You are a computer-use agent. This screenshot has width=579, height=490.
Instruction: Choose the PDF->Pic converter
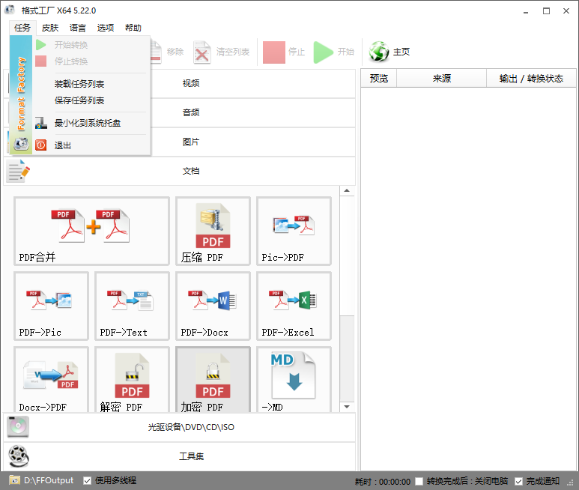pos(52,306)
